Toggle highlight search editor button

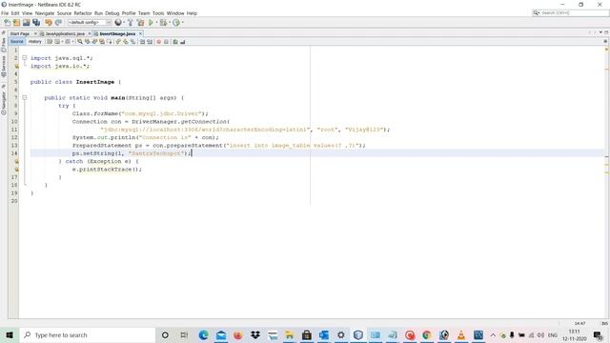point(102,42)
